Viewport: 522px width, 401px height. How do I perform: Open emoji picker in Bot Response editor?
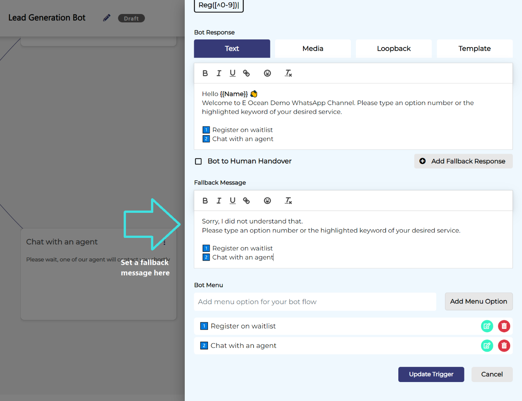click(x=267, y=73)
